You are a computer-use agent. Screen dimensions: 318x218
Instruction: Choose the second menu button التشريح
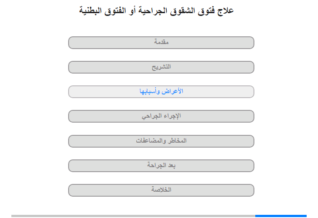(161, 67)
